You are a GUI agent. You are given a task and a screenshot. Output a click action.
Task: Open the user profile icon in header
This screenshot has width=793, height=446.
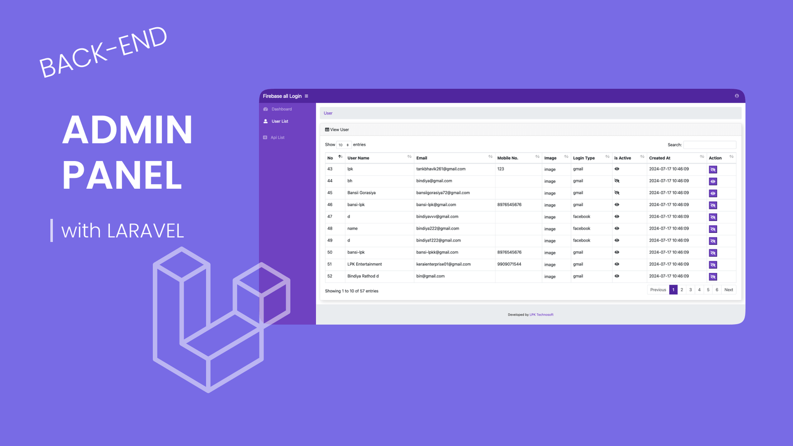[x=736, y=96]
